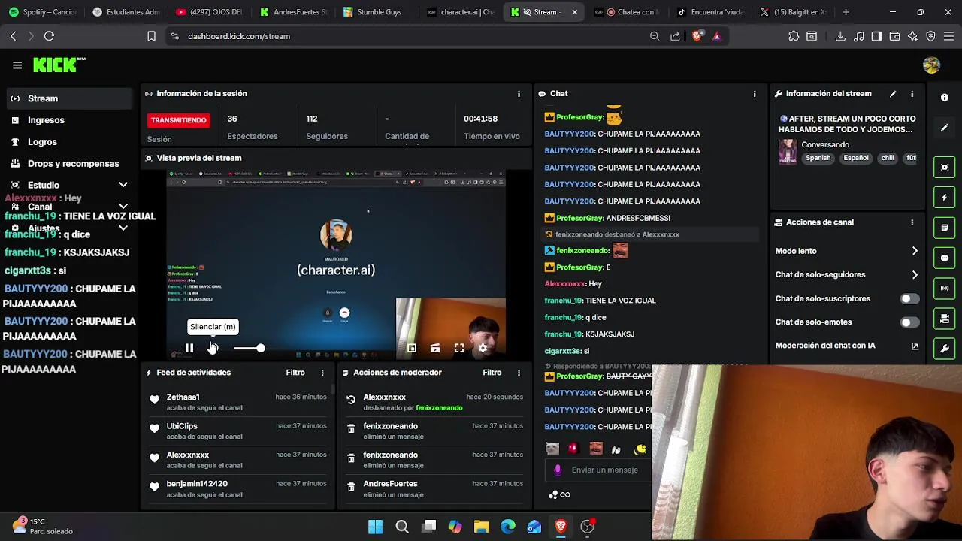The height and width of the screenshot is (541, 962).
Task: Open the info icon in the right toolbar
Action: point(945,98)
